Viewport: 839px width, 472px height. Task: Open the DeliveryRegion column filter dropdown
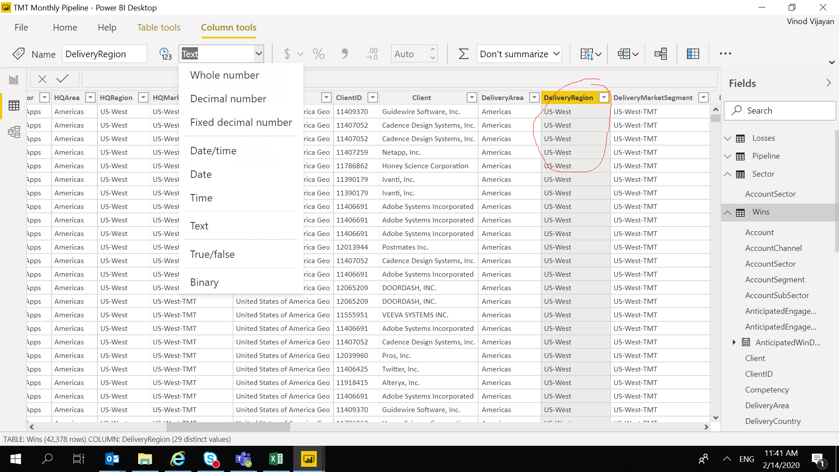pyautogui.click(x=604, y=97)
